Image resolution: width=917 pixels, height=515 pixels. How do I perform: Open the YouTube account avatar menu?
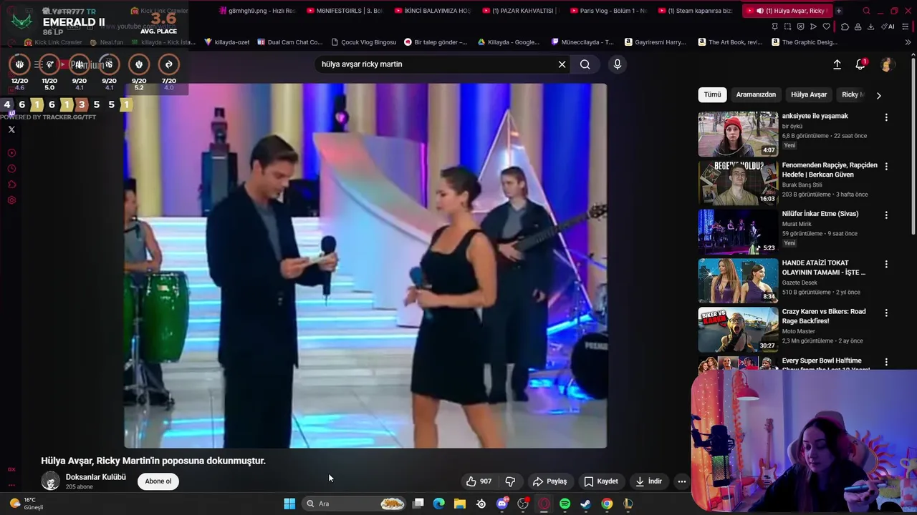(886, 64)
